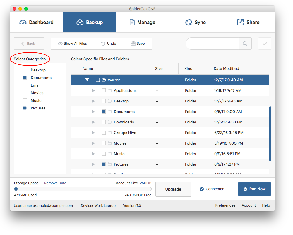Click inside the search text field
The height and width of the screenshot is (235, 293).
[x=212, y=44]
